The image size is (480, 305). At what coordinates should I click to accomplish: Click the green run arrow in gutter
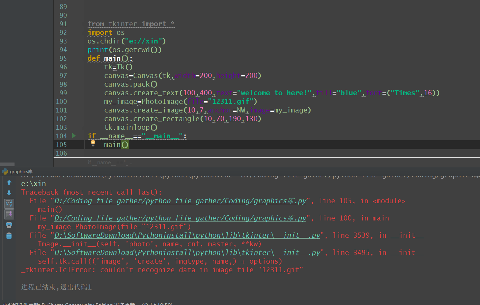click(74, 136)
